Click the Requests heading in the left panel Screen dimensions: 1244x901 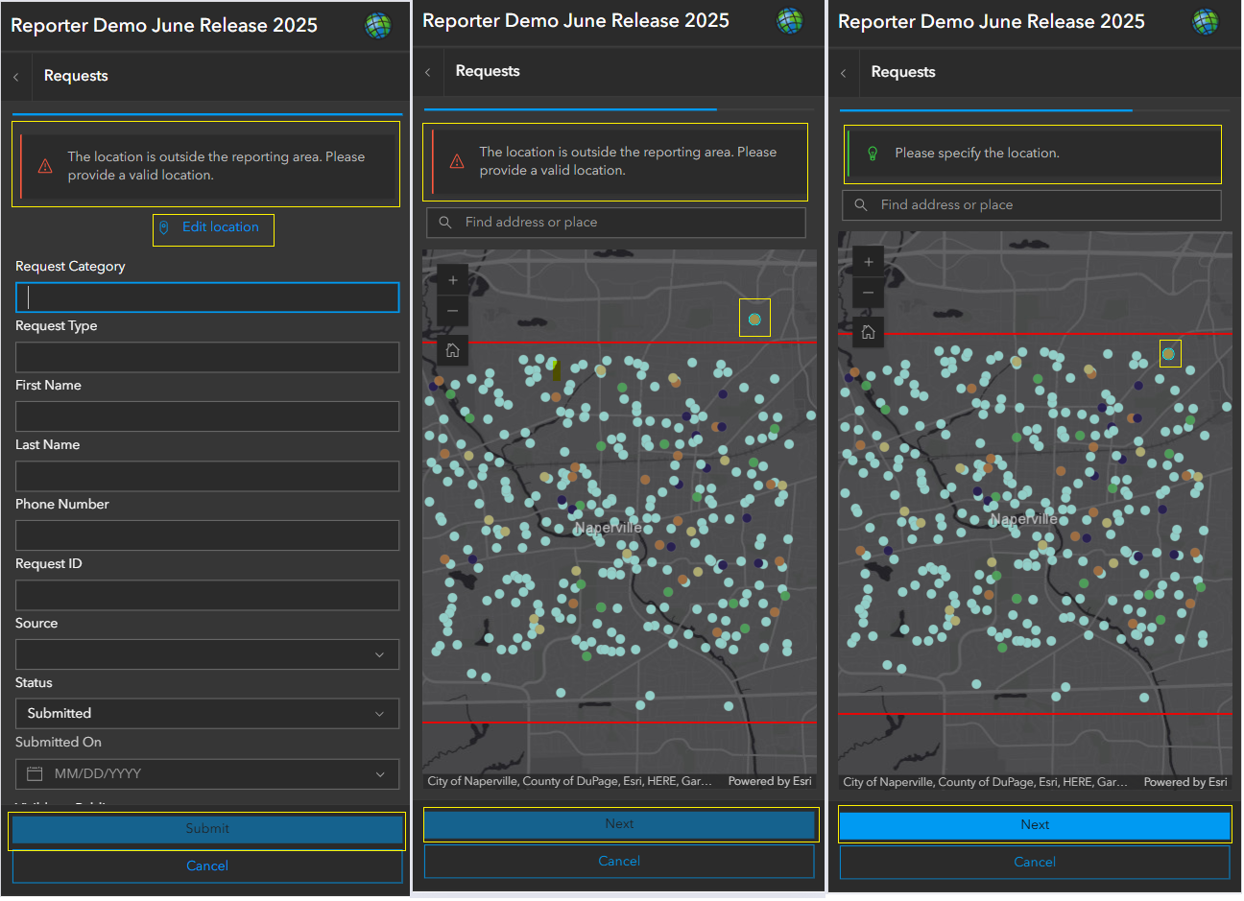[x=76, y=77]
